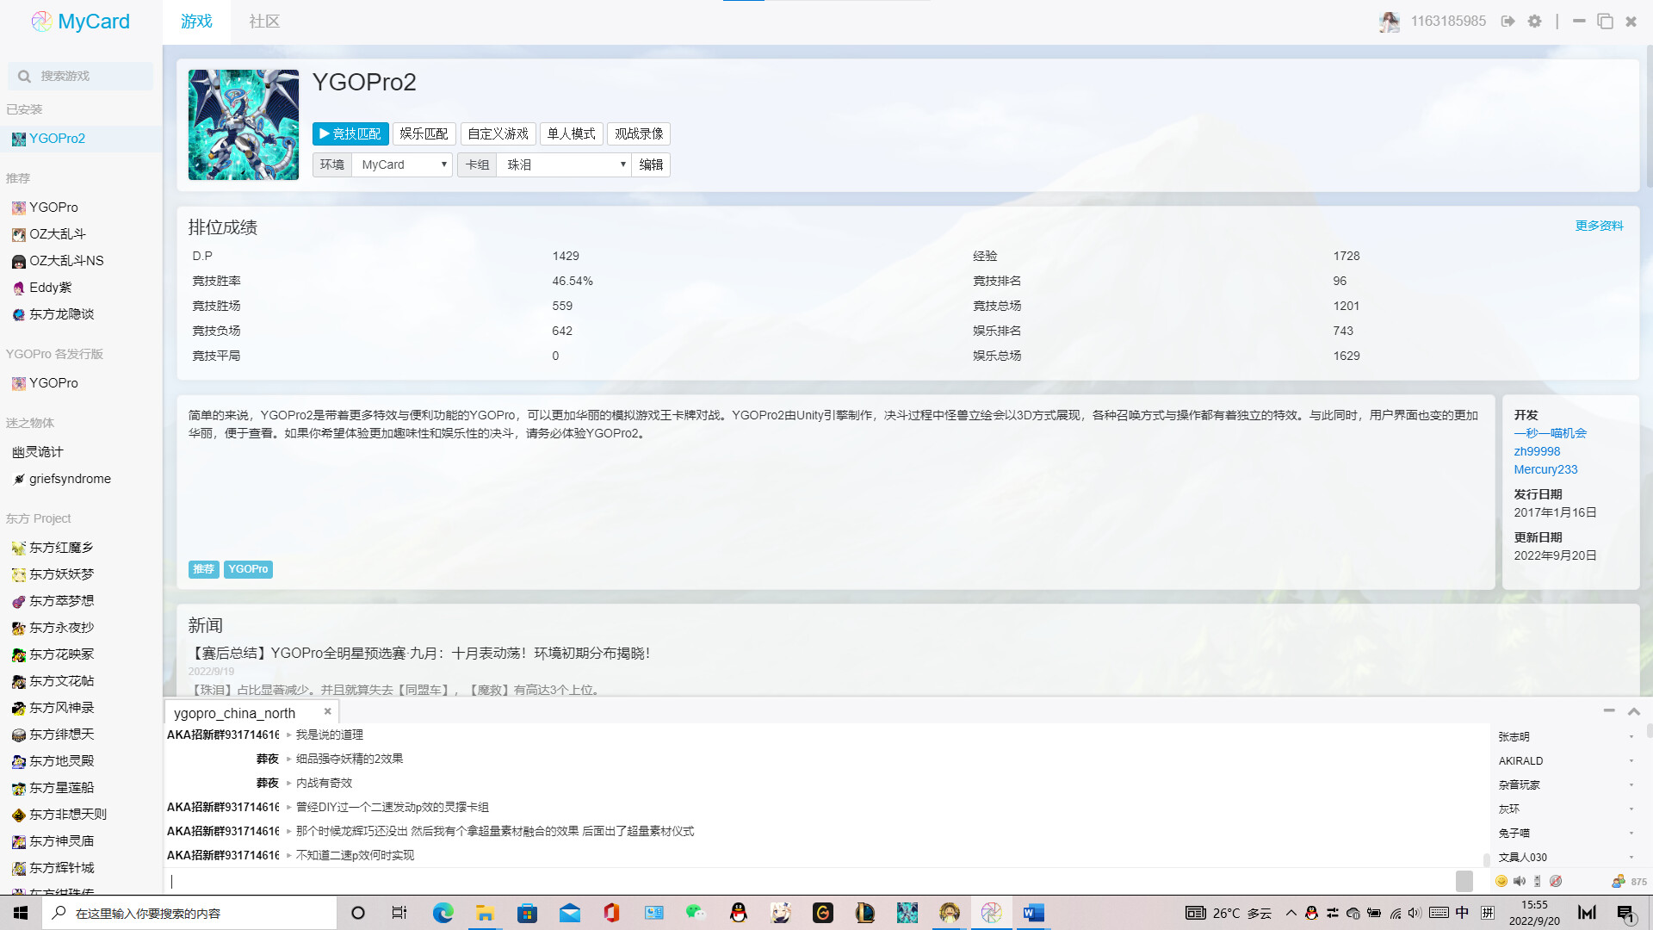Click the online users icon showing 875
The image size is (1653, 930).
(x=1619, y=881)
